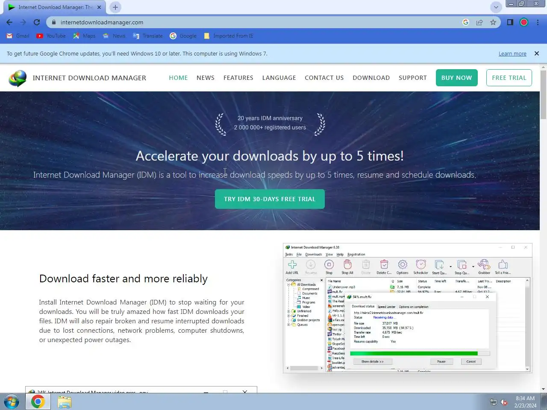Select DOWNLOAD in site navigation
Image resolution: width=547 pixels, height=410 pixels.
371,78
